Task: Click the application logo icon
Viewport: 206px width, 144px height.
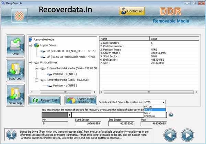Action: coord(19,15)
